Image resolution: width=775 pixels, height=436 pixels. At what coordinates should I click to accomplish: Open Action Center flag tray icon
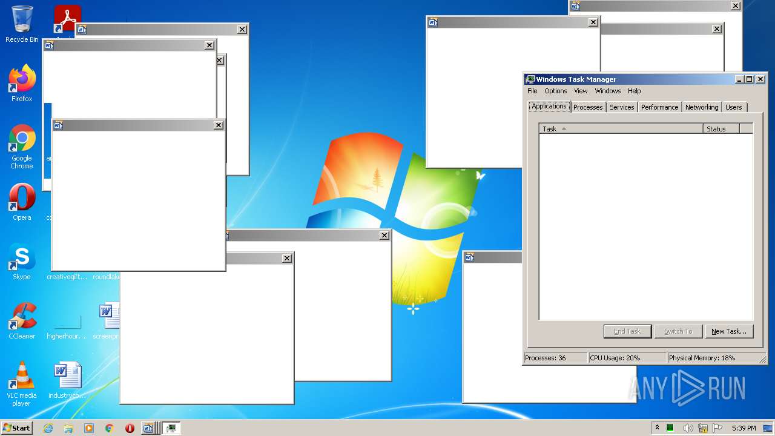(717, 428)
